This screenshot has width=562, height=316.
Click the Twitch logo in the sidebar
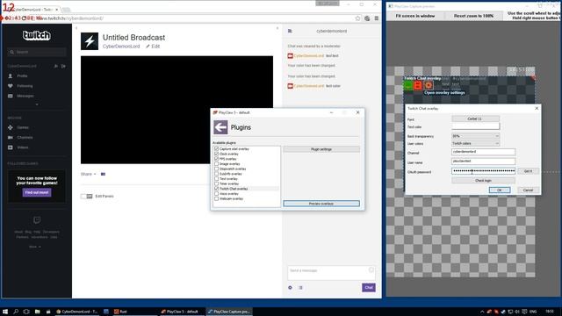37,35
